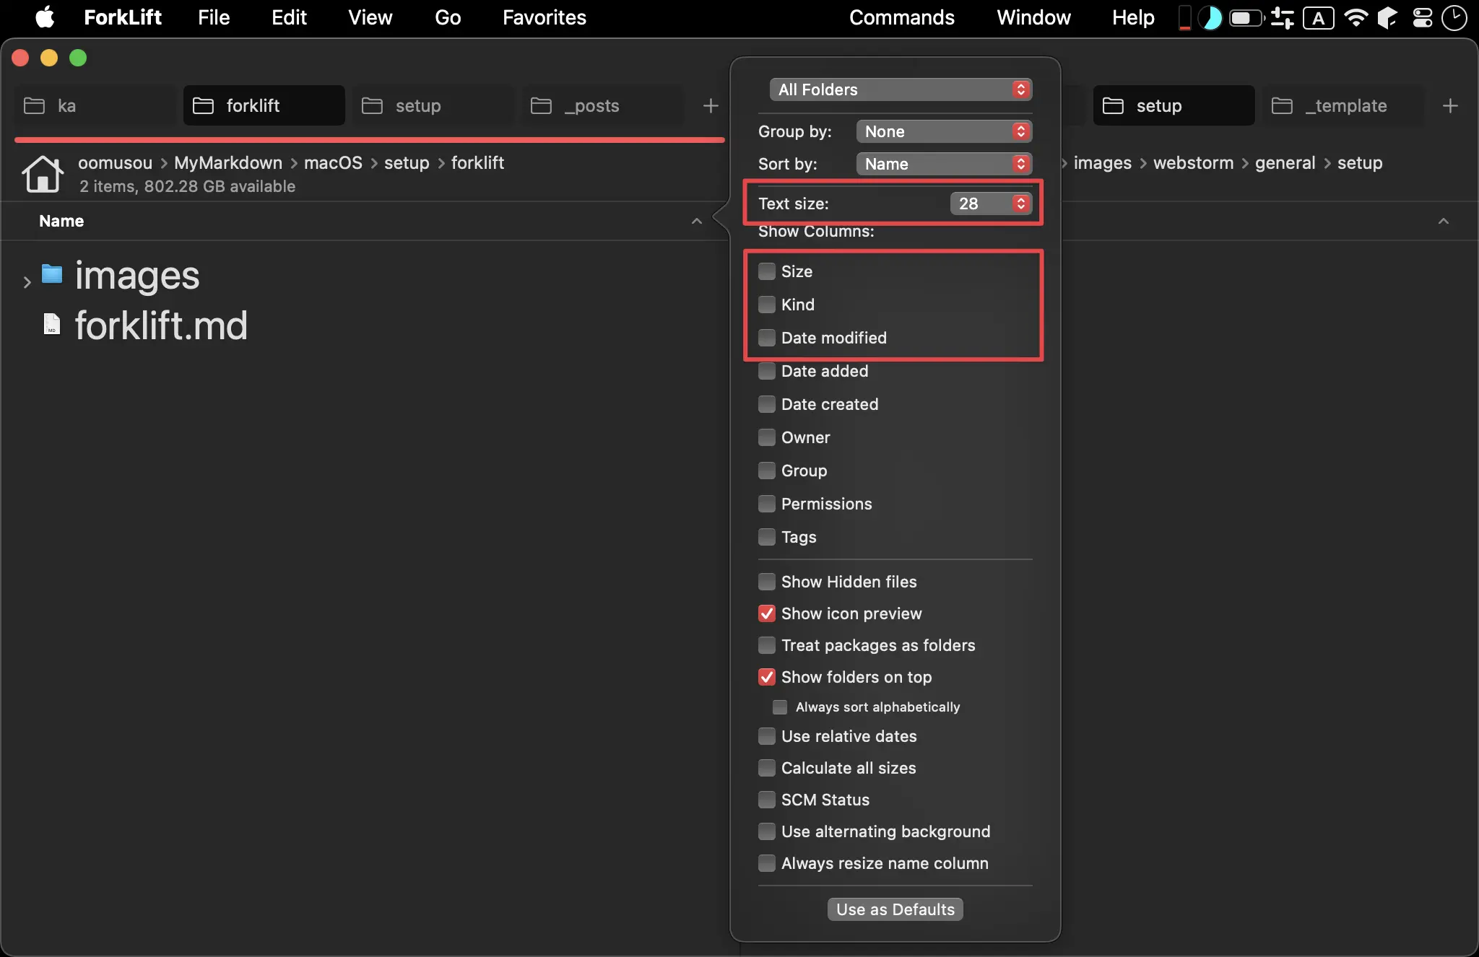
Task: Switch to the ka tab
Action: pos(95,106)
